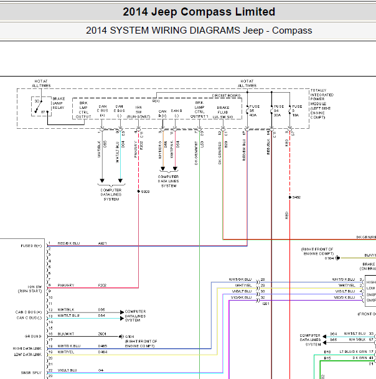Select the vertical 'WHT/ORG' wire label

(x=160, y=150)
